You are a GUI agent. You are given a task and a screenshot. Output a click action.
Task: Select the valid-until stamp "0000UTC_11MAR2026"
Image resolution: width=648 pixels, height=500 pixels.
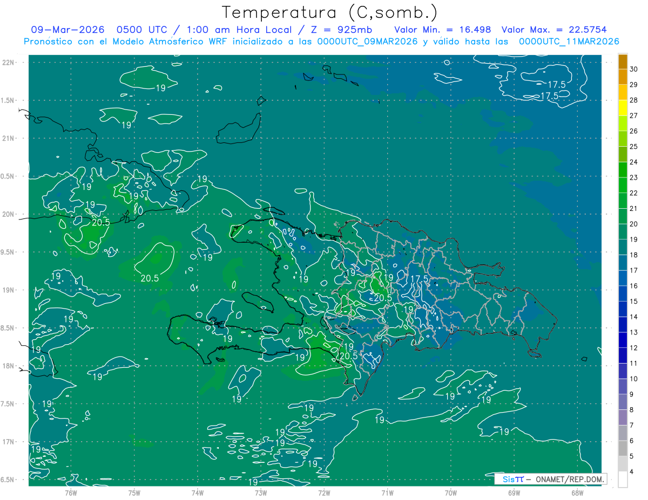point(569,42)
